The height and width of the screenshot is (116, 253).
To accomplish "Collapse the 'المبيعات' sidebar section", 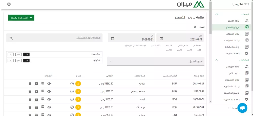I will click(217, 14).
